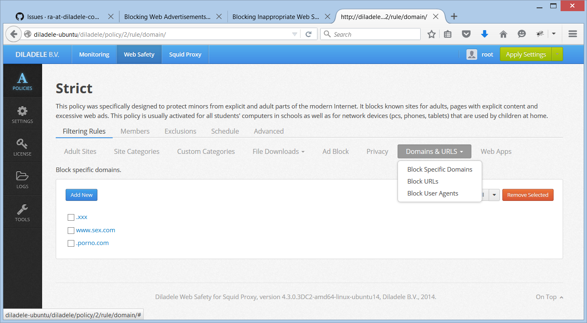Close the Issues GitHub tab

click(111, 17)
